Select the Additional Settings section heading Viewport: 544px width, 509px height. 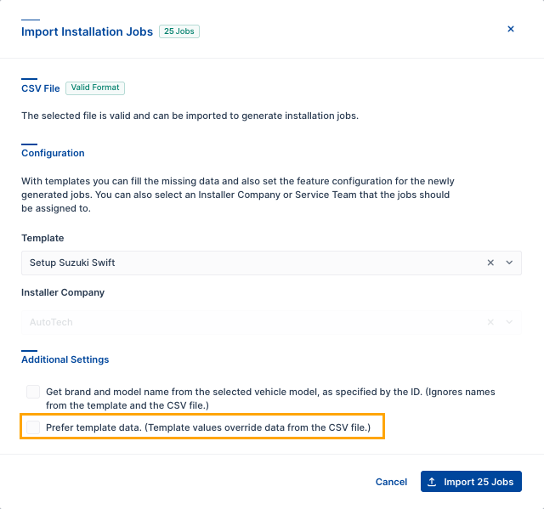click(x=65, y=359)
